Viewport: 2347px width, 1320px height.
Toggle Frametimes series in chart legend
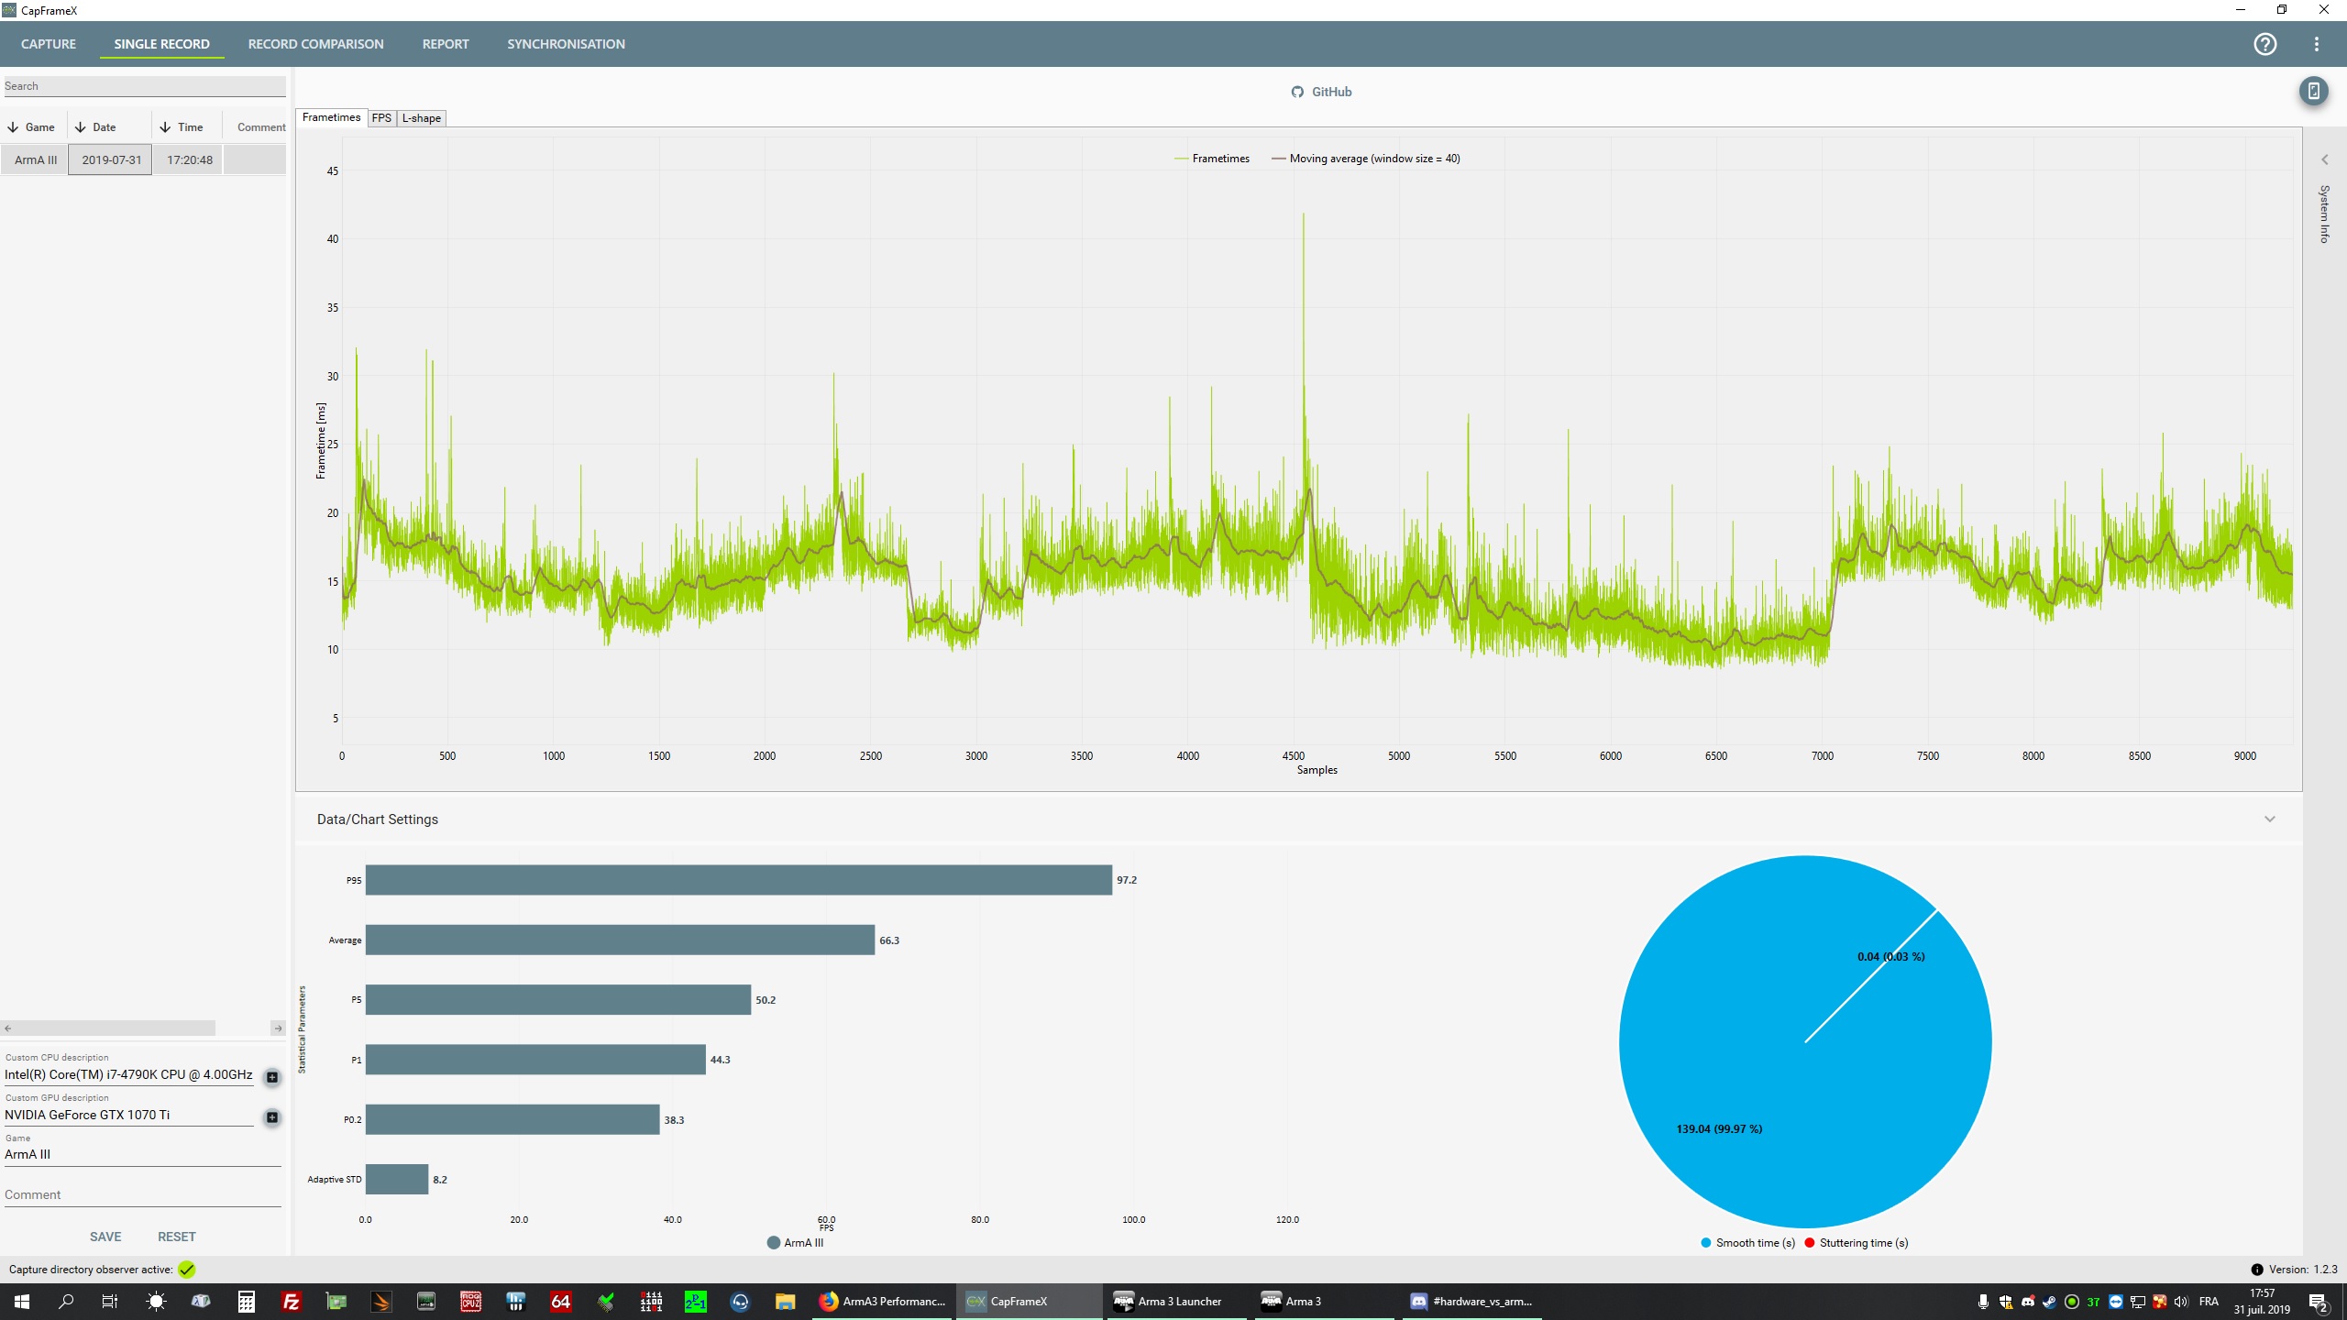click(x=1211, y=159)
